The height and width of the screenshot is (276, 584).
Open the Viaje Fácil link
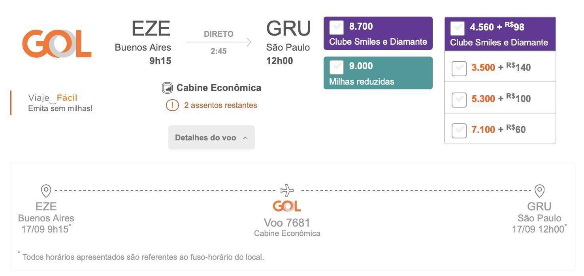pyautogui.click(x=53, y=98)
